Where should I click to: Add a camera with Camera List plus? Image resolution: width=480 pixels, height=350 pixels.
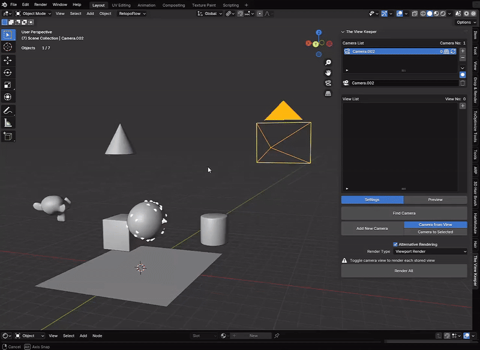(x=463, y=51)
